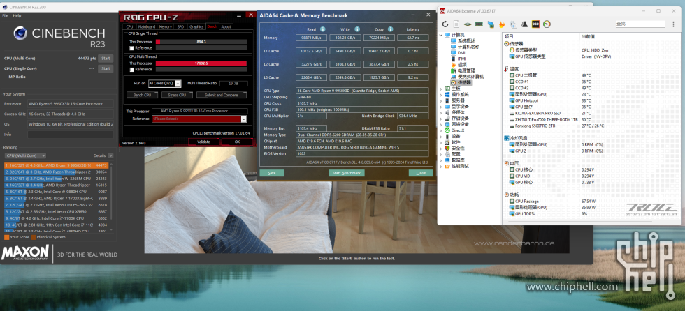The width and height of the screenshot is (685, 311).
Task: Click Bench CPU button in CPU-Z
Action: click(142, 95)
